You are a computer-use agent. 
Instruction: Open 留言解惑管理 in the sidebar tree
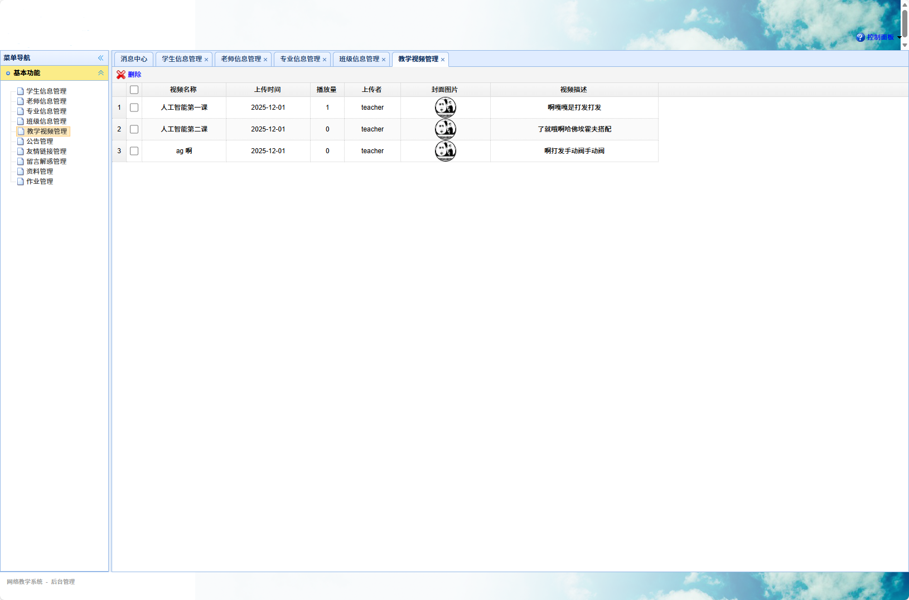coord(46,162)
